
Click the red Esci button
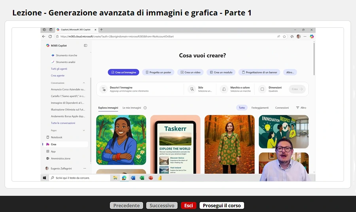pyautogui.click(x=188, y=205)
